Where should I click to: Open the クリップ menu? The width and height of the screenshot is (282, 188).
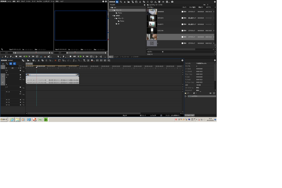pos(23,1)
